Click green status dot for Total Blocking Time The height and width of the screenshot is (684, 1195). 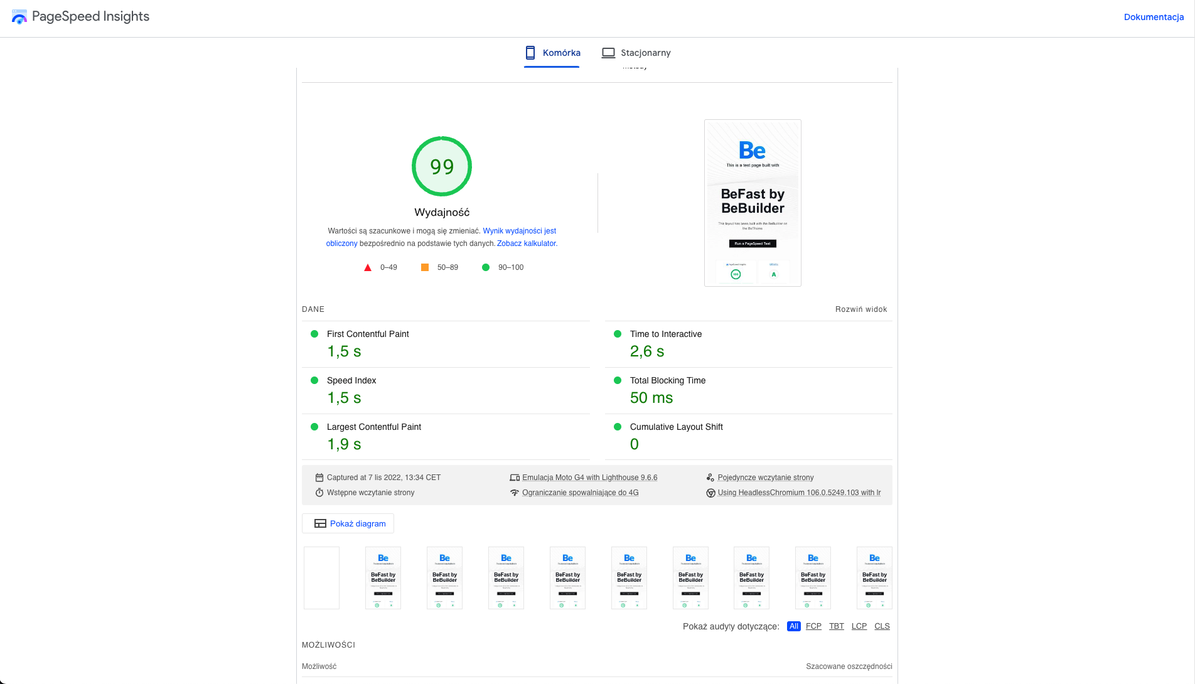(x=618, y=380)
